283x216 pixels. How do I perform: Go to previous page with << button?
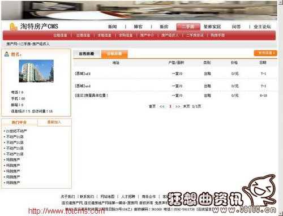(x=162, y=106)
